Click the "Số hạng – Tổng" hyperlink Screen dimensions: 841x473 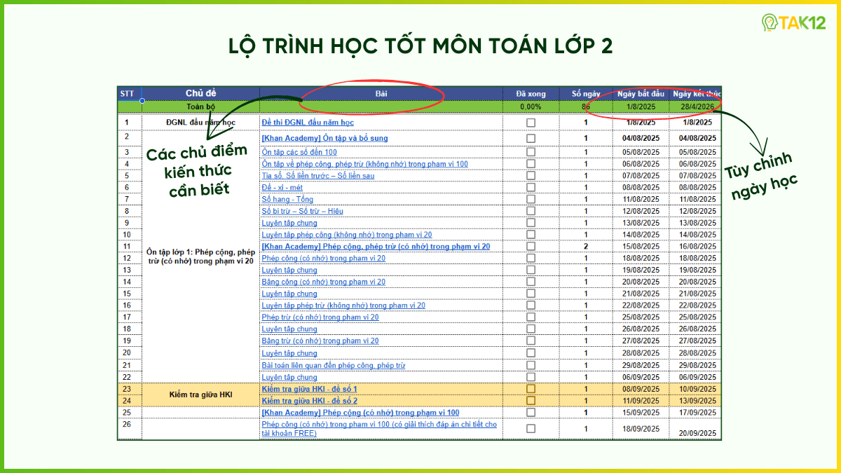(287, 199)
